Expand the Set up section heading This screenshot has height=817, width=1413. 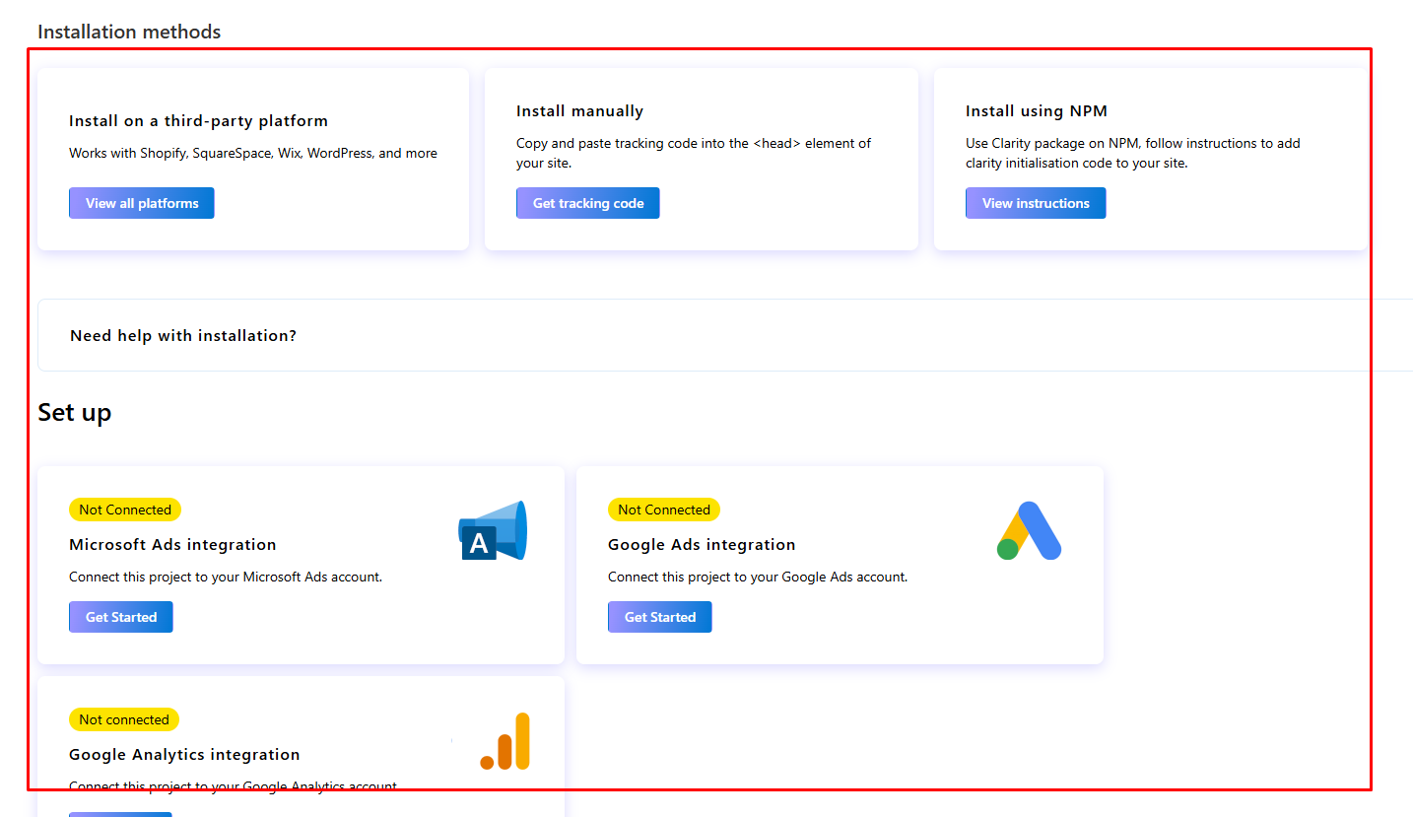click(75, 413)
